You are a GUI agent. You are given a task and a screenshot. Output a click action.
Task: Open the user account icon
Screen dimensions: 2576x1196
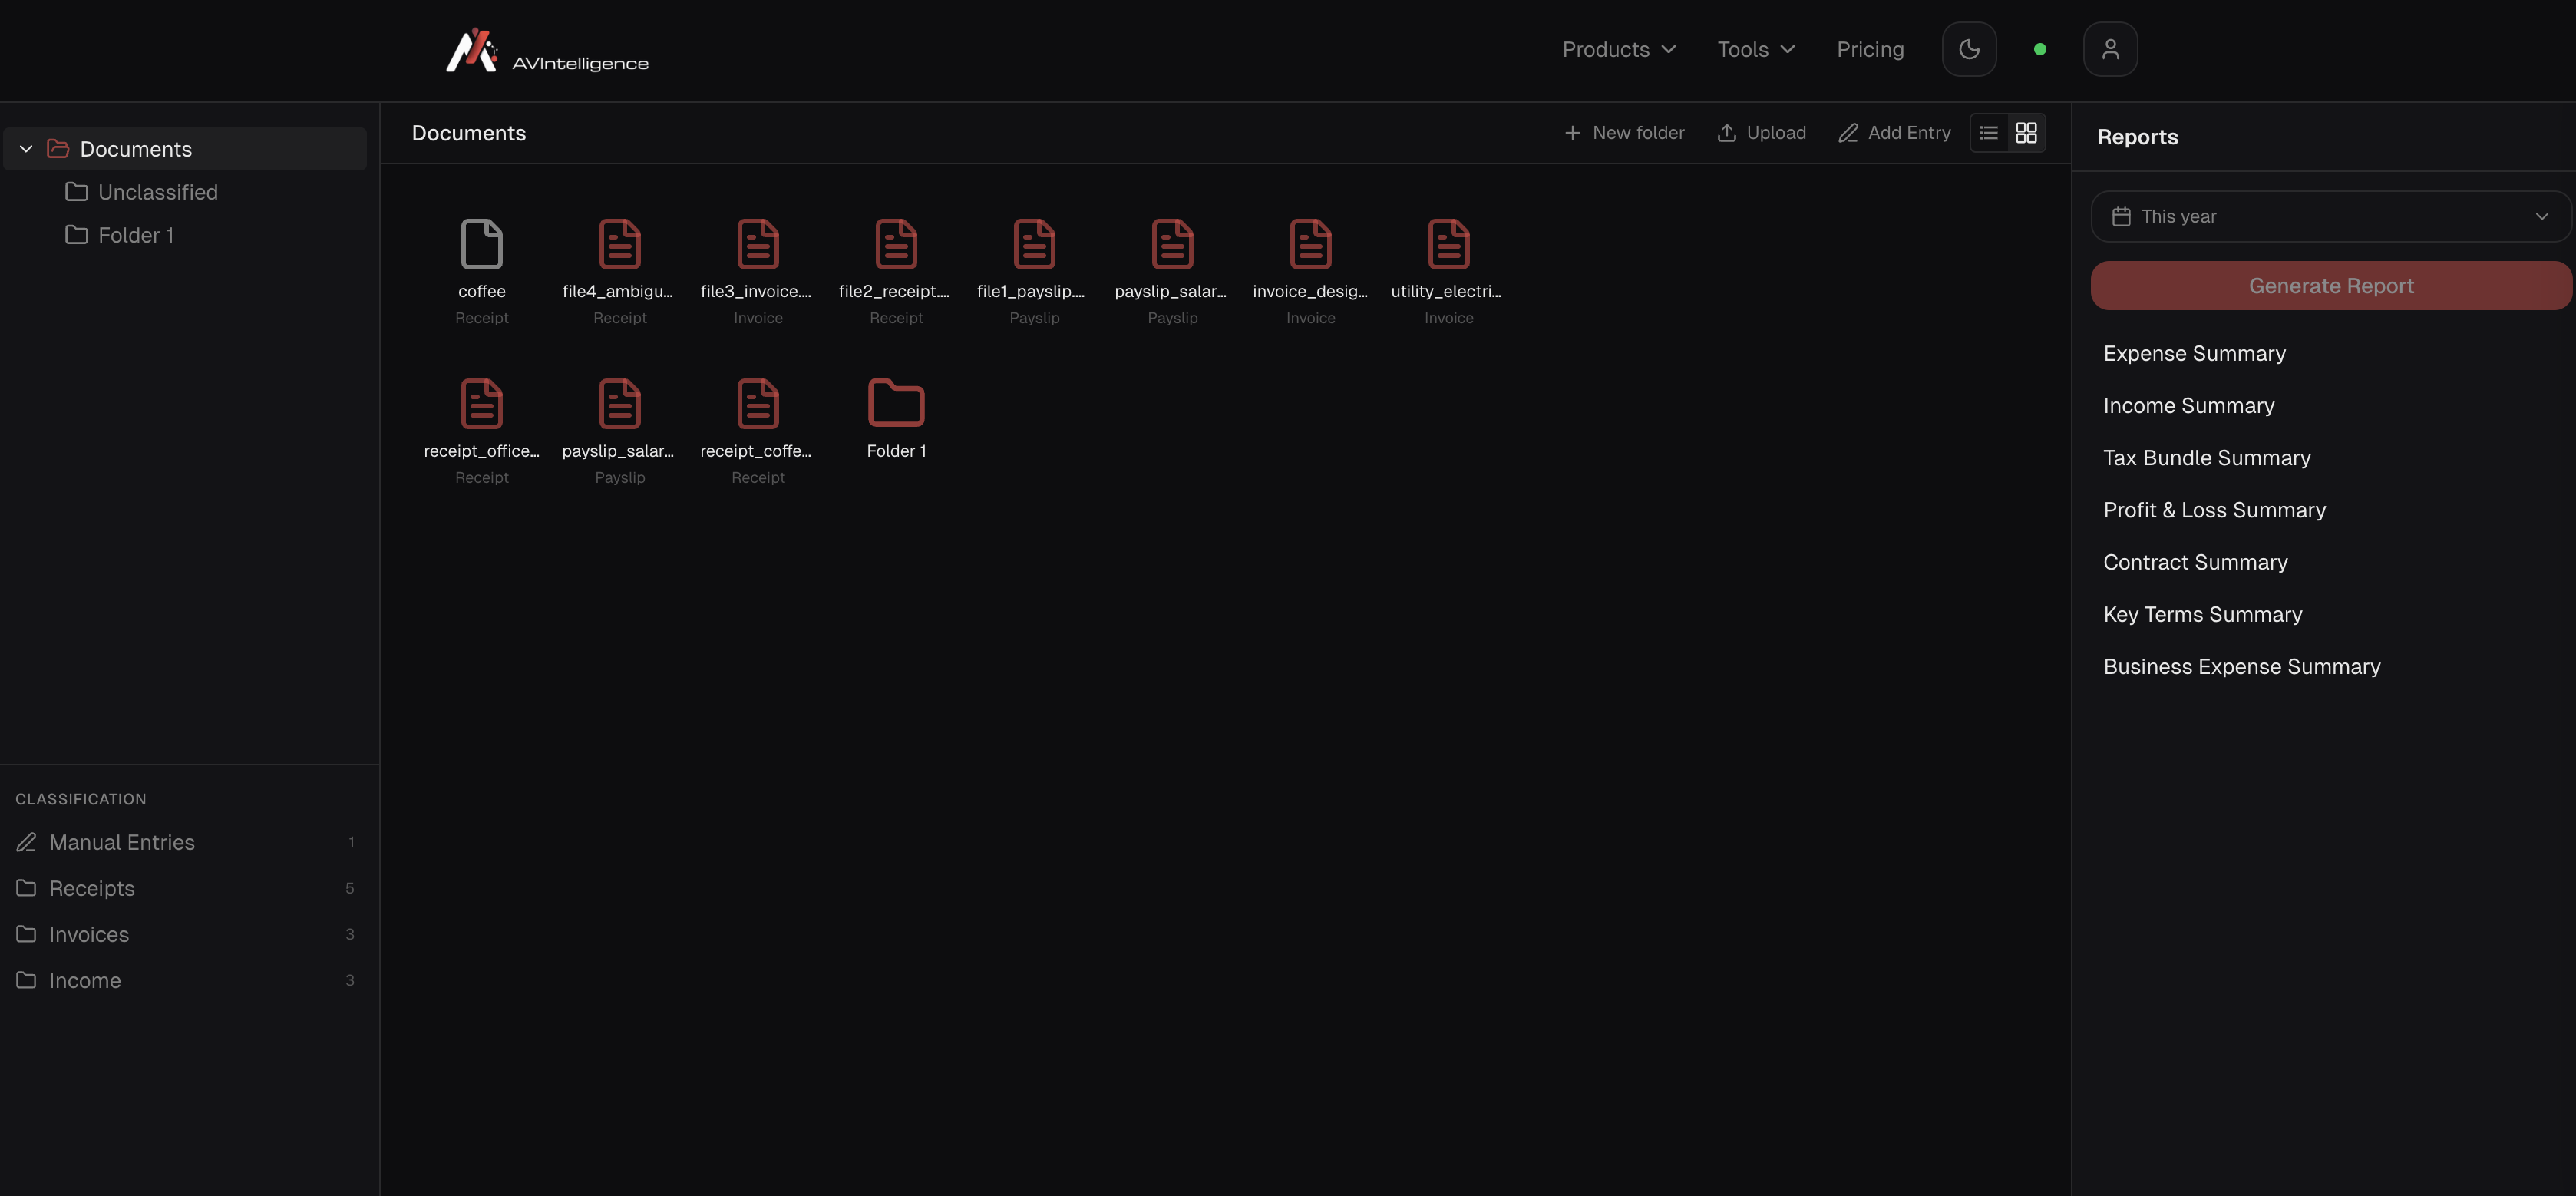point(2110,48)
